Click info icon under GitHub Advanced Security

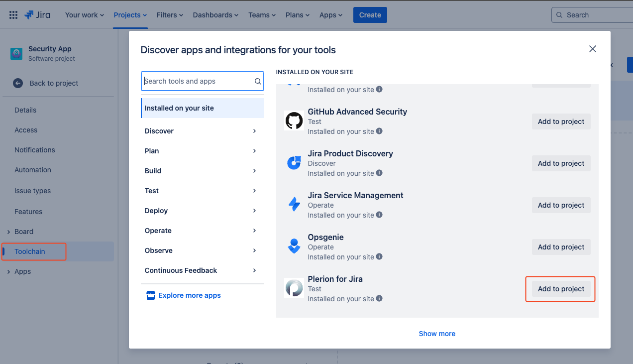pyautogui.click(x=379, y=131)
